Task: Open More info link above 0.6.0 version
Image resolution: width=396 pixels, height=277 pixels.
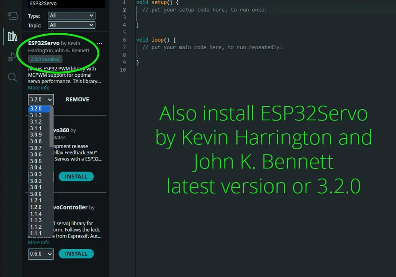Action: point(39,242)
